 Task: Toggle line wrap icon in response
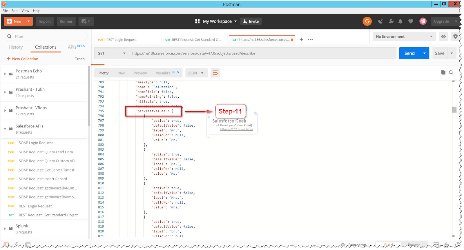click(x=215, y=73)
